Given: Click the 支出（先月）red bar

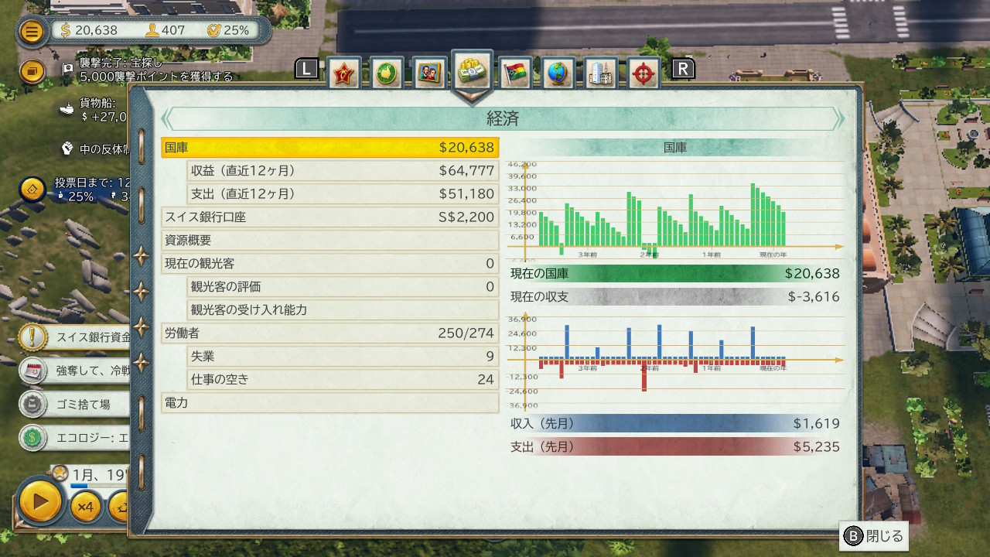Looking at the screenshot, I should tap(675, 446).
